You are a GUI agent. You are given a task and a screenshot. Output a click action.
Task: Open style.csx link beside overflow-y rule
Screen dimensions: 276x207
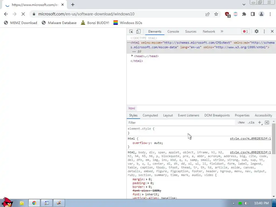tap(250, 139)
